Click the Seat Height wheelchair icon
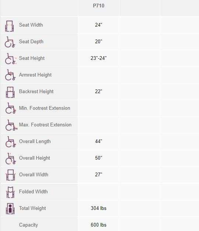Screen dimensions: 199x231 [10, 59]
